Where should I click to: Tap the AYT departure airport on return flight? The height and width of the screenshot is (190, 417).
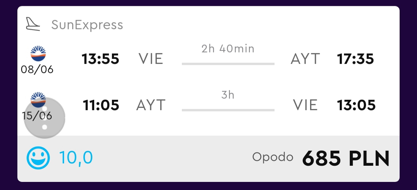[151, 105]
